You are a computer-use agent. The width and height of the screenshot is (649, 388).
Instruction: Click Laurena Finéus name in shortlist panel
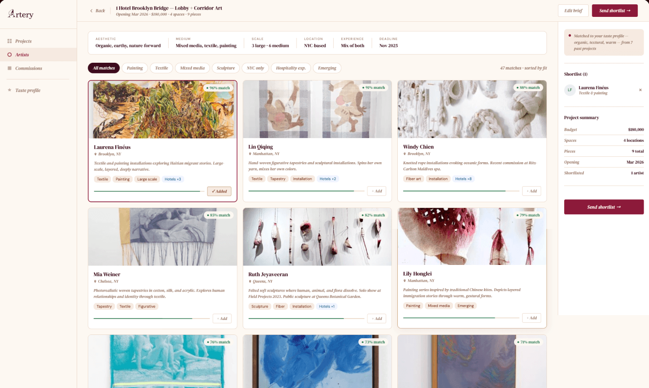(x=594, y=88)
